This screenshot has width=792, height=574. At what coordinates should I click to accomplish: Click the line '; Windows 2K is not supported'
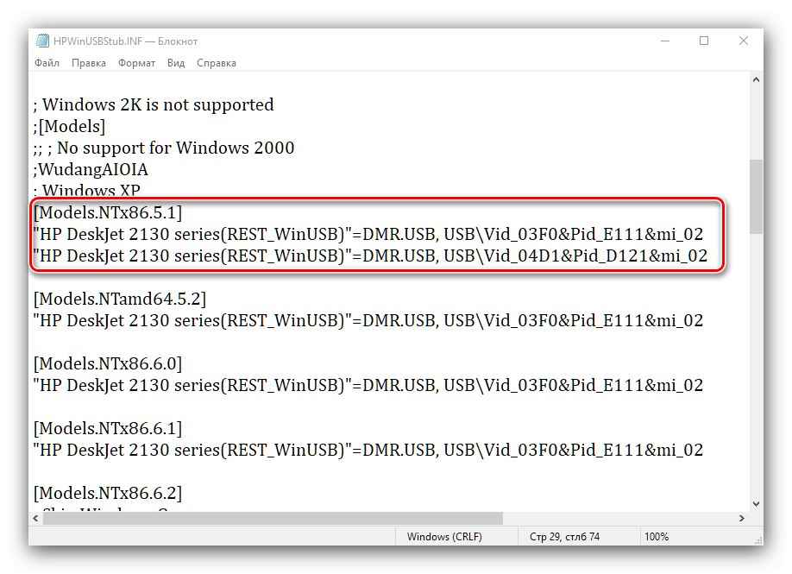154,105
